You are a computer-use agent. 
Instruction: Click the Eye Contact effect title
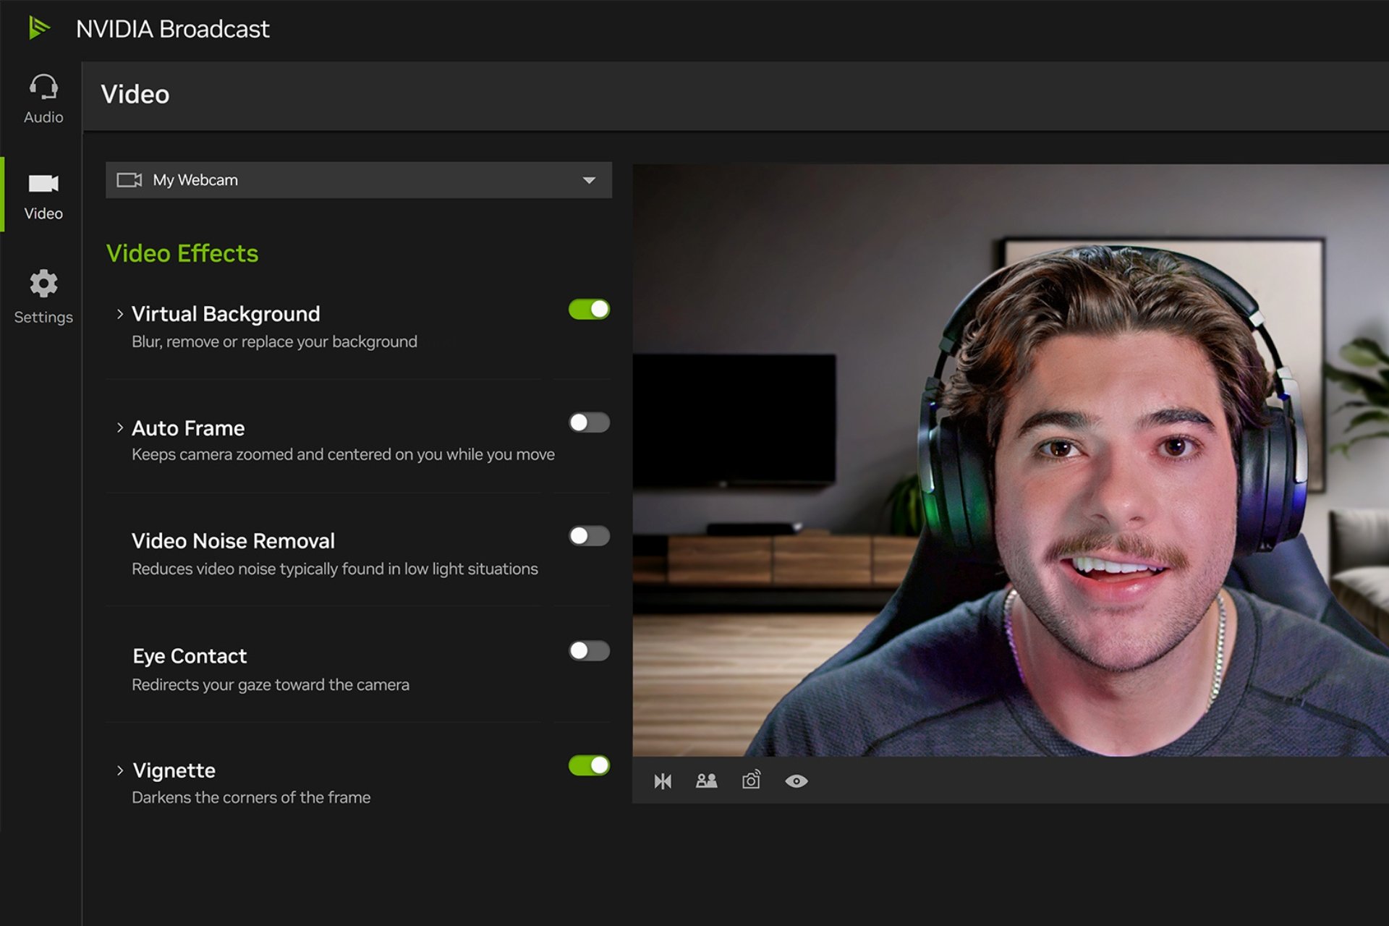tap(190, 656)
